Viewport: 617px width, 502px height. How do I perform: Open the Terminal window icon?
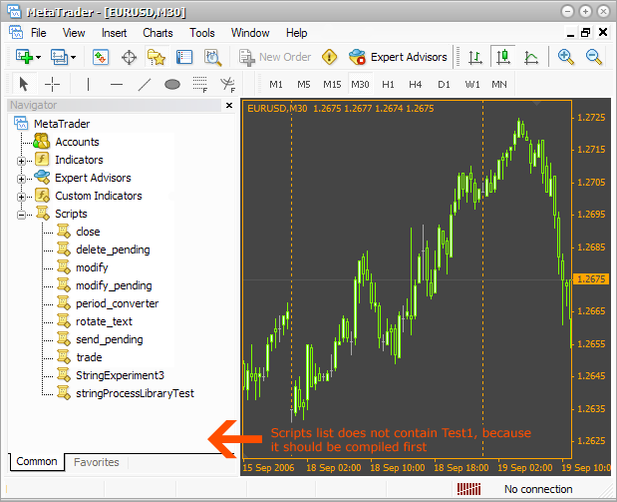click(184, 57)
